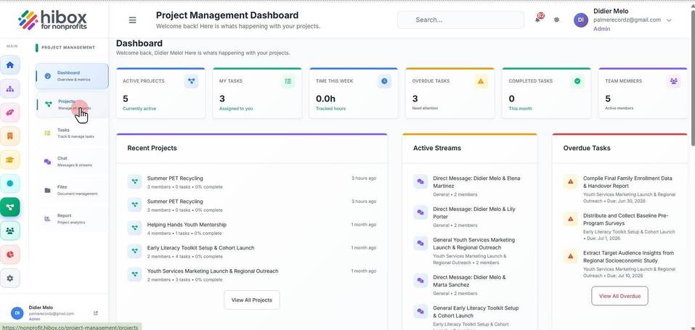Toggle the hamburger menu
The height and width of the screenshot is (330, 695).
132,20
